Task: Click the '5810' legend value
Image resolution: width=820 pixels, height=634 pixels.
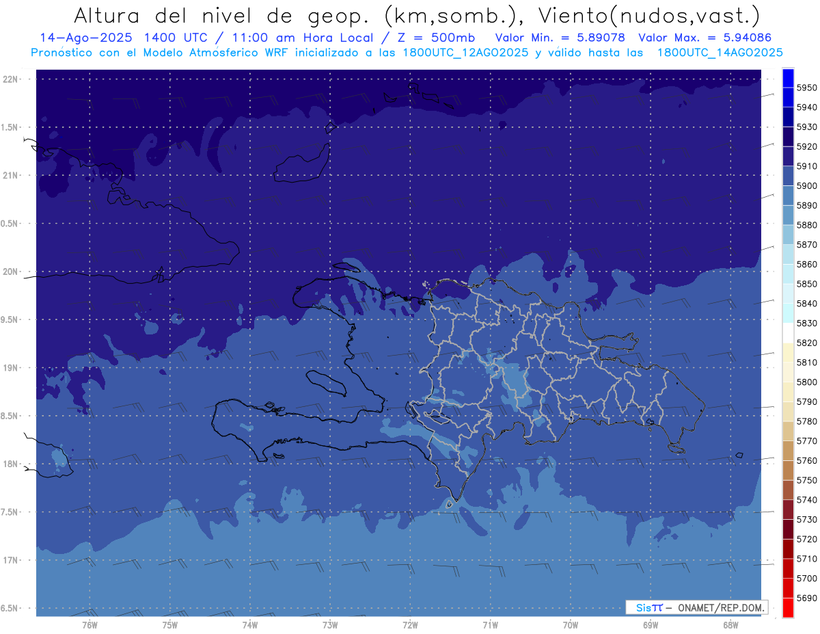Action: pyautogui.click(x=807, y=362)
